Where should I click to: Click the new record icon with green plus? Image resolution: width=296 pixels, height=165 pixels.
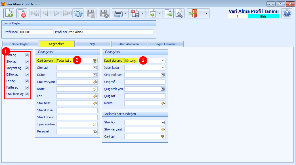pyautogui.click(x=9, y=13)
